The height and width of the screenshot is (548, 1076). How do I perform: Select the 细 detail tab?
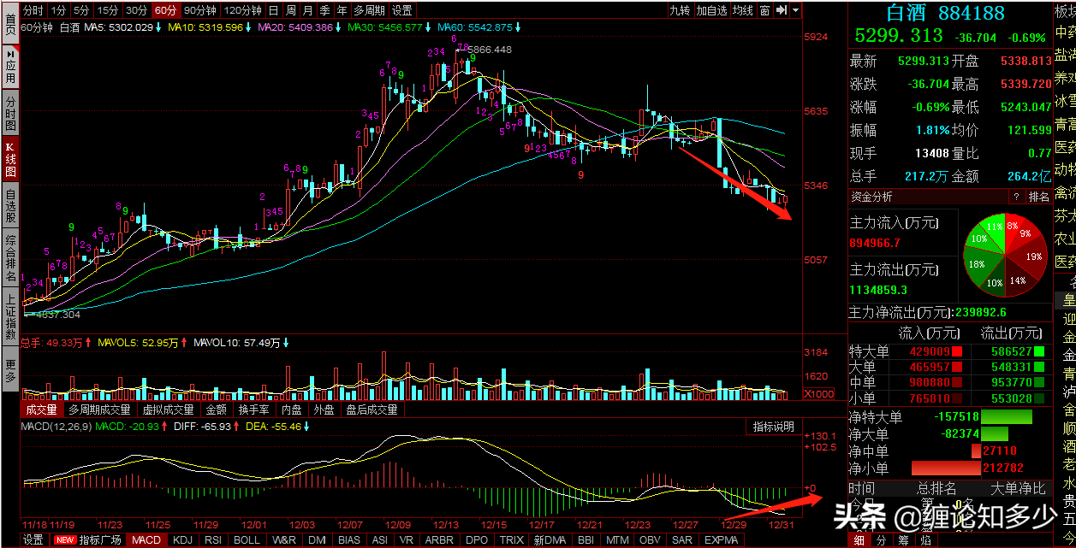click(859, 540)
